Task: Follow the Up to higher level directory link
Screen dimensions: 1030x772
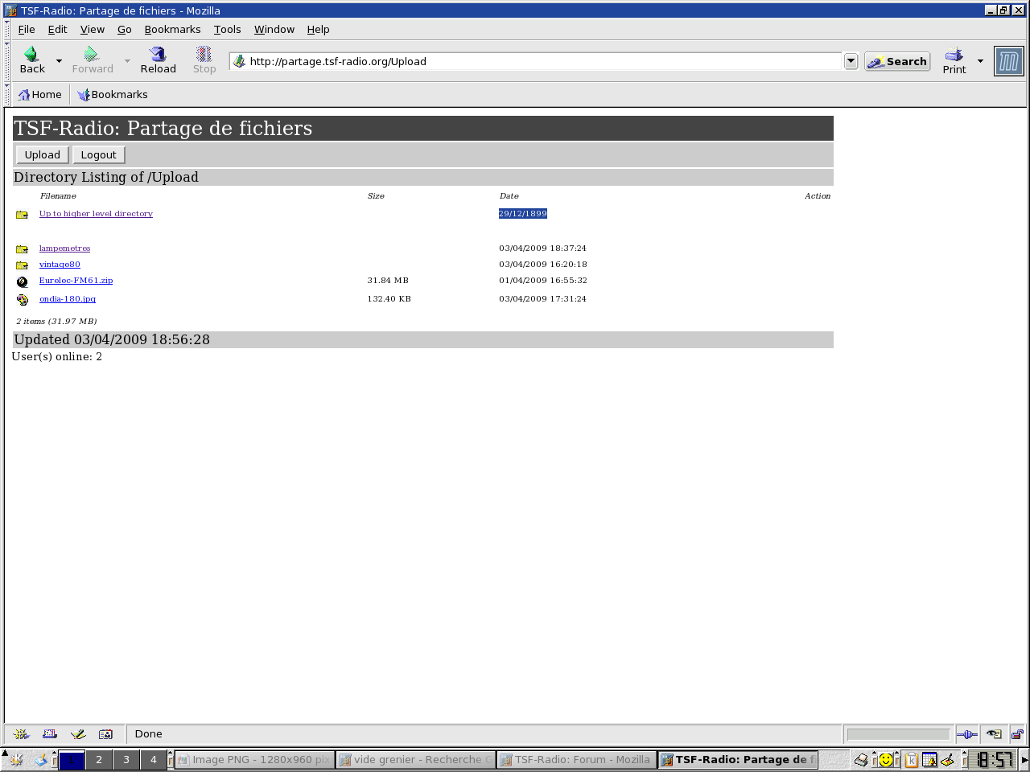Action: 96,214
